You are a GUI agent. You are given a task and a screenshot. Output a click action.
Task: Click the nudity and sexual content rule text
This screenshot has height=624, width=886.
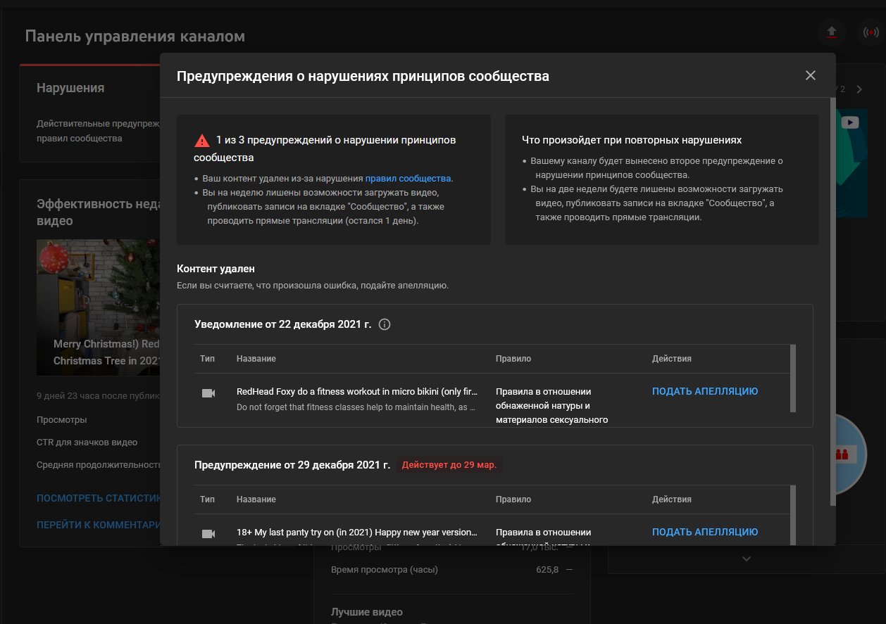pyautogui.click(x=551, y=406)
